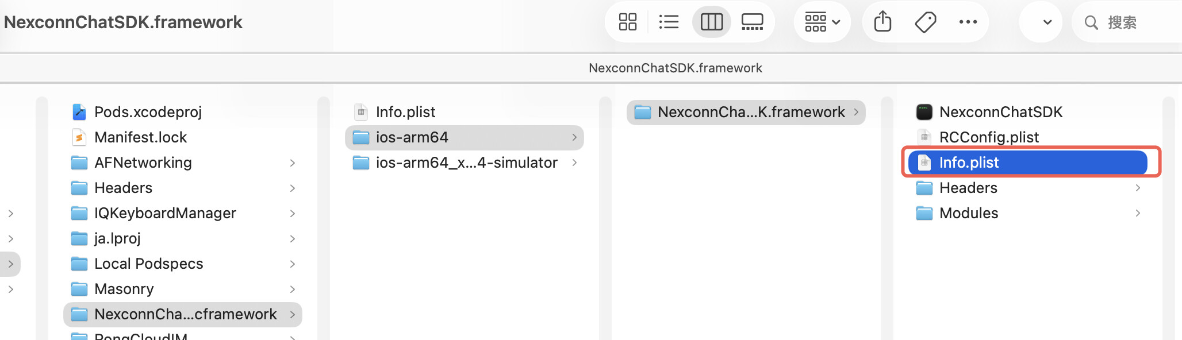Image resolution: width=1182 pixels, height=340 pixels.
Task: Select the NexconnChatSDK executable file icon
Action: pyautogui.click(x=924, y=112)
